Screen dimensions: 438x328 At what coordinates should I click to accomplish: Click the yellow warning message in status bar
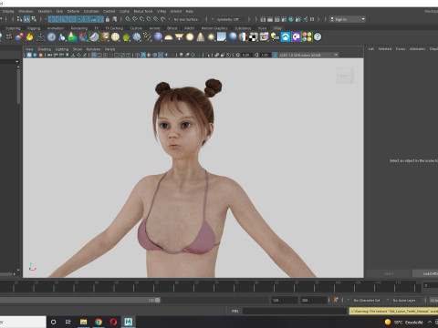pos(393,311)
